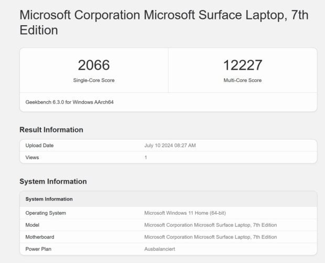Select the Microsoft Windows 11 Home value
This screenshot has width=325, height=263.
point(185,213)
